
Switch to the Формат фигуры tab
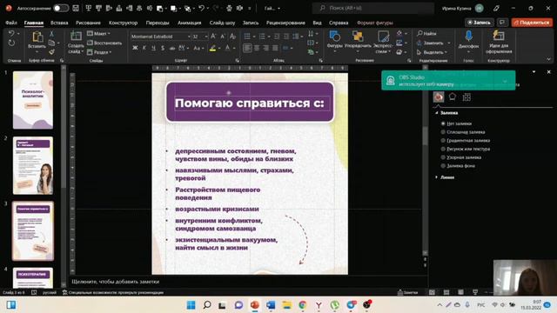[x=375, y=23]
